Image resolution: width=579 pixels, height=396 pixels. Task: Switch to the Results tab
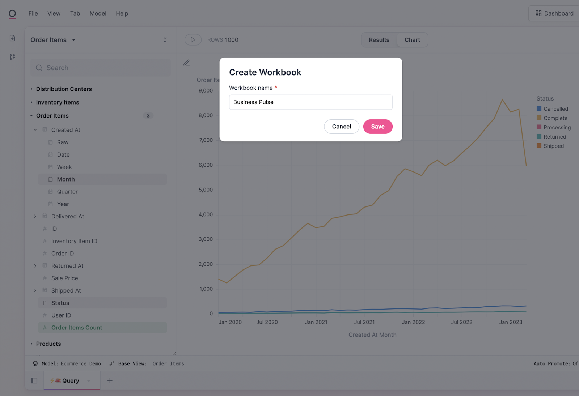pyautogui.click(x=379, y=40)
